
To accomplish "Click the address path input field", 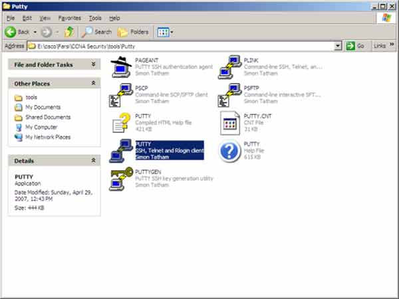I will click(x=184, y=46).
